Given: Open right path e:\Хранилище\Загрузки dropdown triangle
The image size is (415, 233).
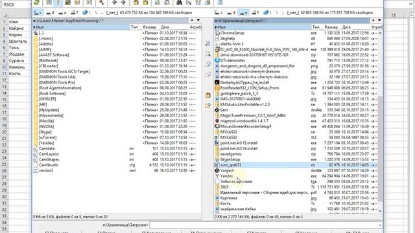Looking at the screenshot, I should pyautogui.click(x=216, y=21).
